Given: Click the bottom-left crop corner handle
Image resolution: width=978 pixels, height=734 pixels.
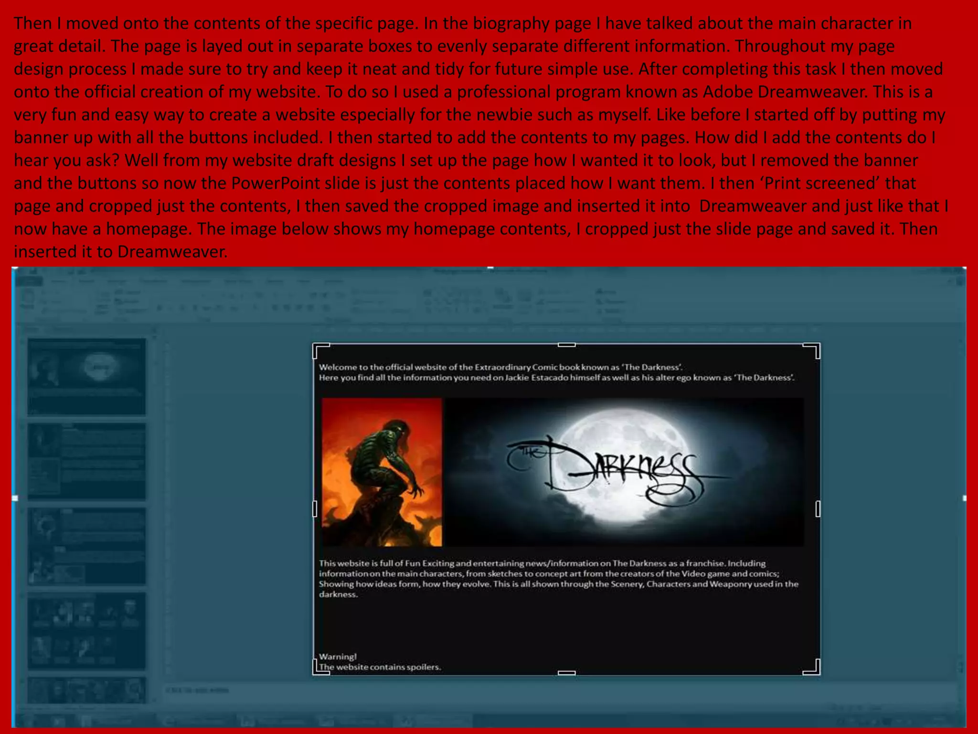Looking at the screenshot, I should pos(320,668).
